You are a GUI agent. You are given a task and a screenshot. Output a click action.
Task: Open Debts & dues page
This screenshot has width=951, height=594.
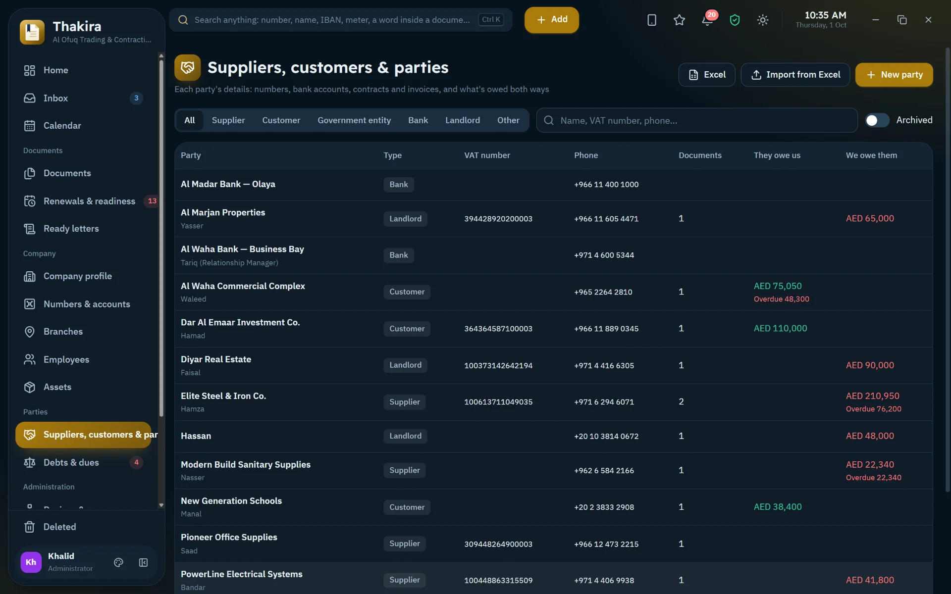point(83,462)
